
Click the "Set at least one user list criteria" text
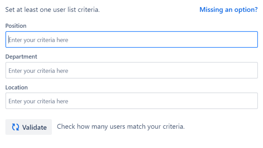point(52,9)
